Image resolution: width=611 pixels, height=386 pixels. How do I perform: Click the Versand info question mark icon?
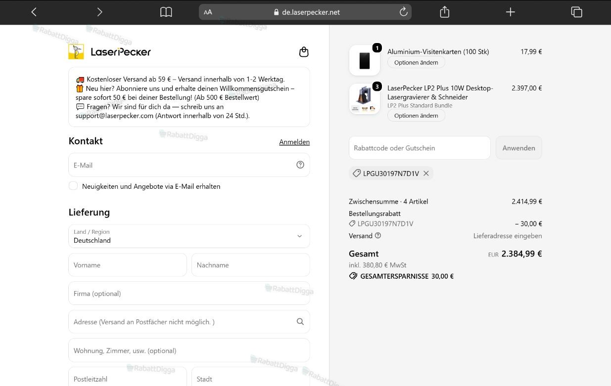378,236
